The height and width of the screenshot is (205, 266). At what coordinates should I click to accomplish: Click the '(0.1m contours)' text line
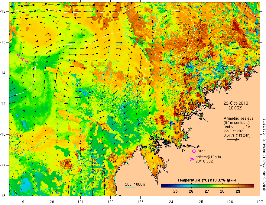tap(237, 123)
